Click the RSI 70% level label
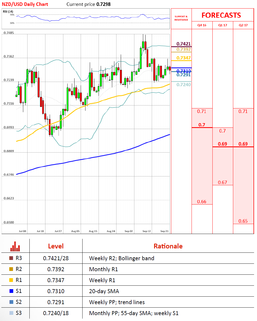Image resolution: width=257 pixels, height=321 pixels. point(12,15)
